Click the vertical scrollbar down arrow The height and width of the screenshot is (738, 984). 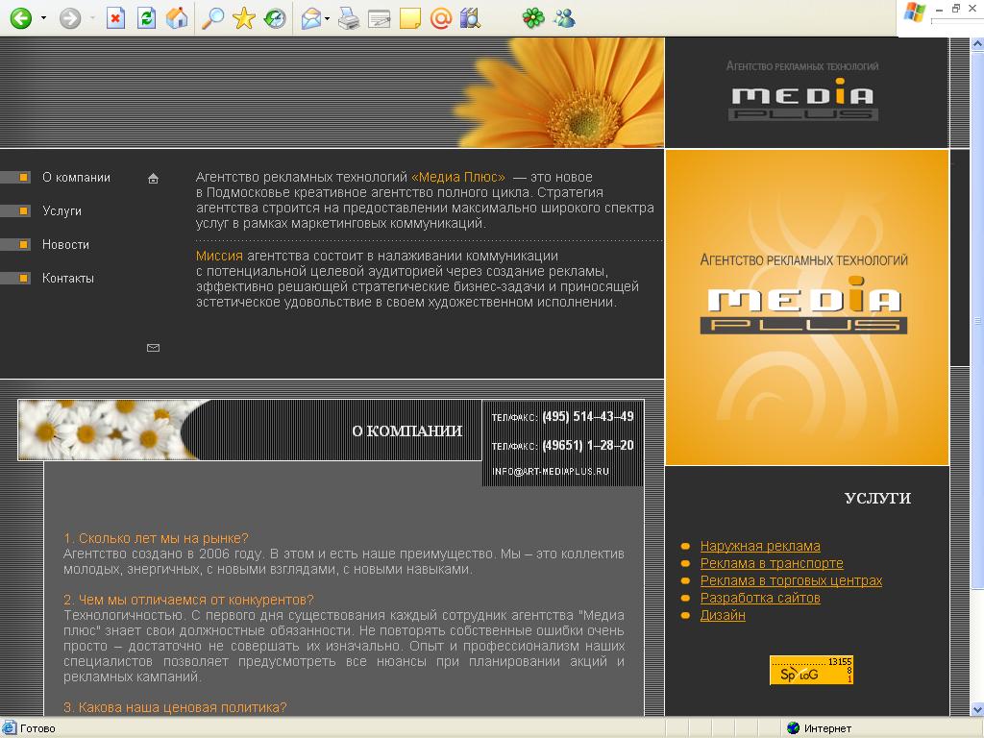click(x=977, y=710)
